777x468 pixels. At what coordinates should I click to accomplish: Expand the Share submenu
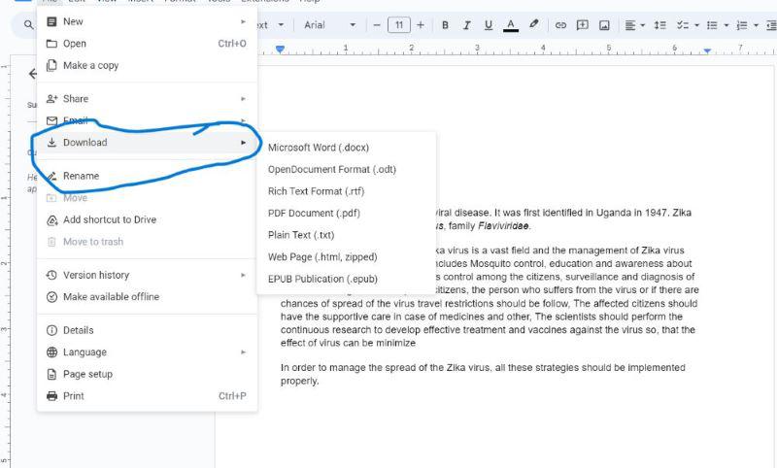148,99
